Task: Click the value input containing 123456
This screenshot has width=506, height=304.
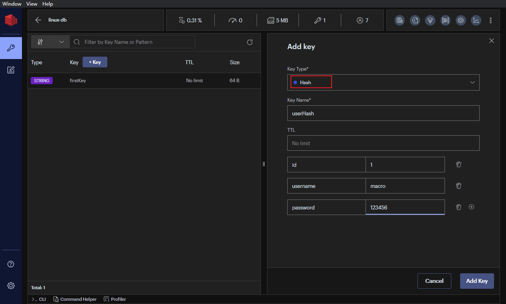Action: tap(405, 207)
